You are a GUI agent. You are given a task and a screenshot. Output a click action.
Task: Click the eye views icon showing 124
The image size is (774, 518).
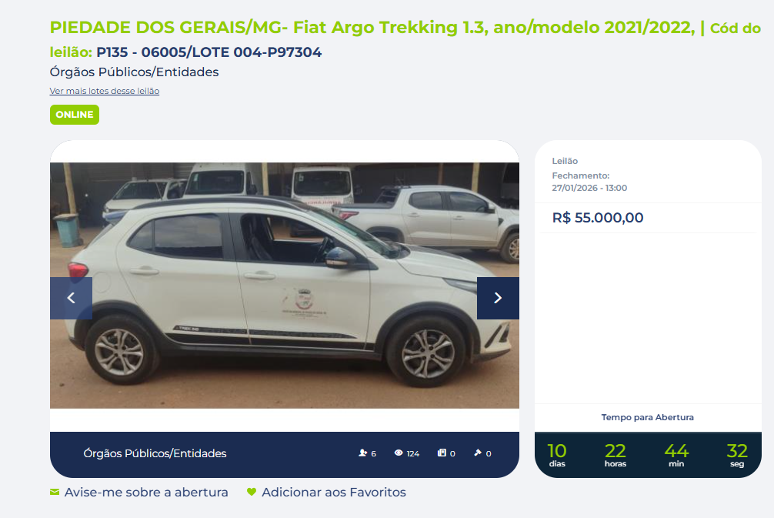click(x=399, y=453)
